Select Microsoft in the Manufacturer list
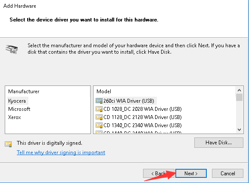 point(19,109)
